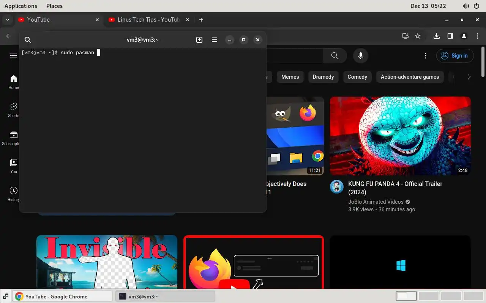The image size is (486, 303).
Task: Open the Applications menu
Action: click(x=21, y=6)
